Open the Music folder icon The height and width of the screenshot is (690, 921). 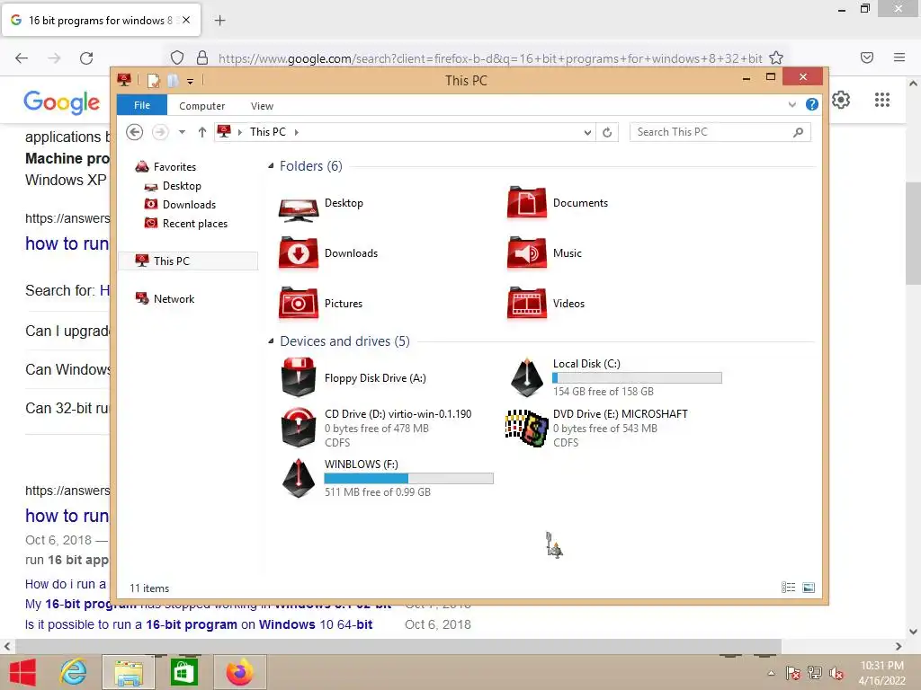pyautogui.click(x=527, y=253)
